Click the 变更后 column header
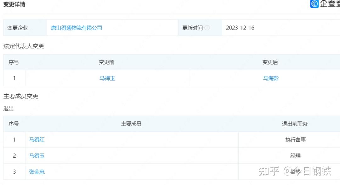340x185 pixels. (x=270, y=62)
